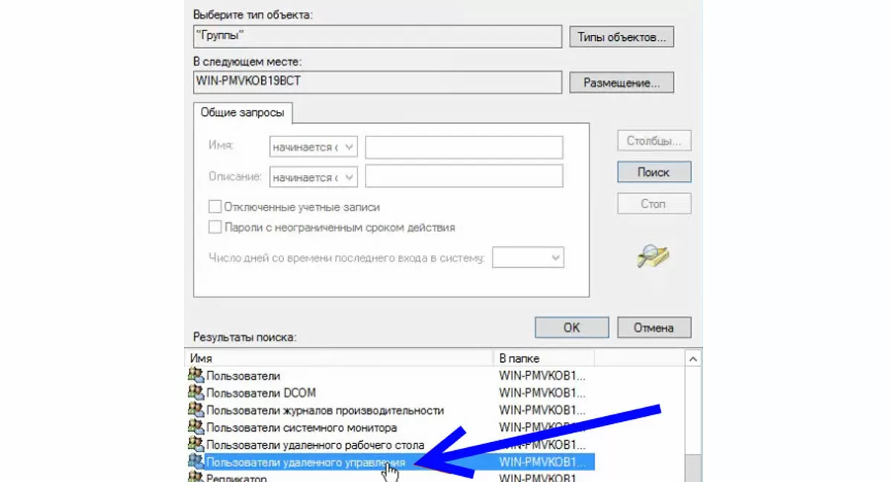Cancel with the Отмена button
The image size is (890, 482).
point(654,327)
